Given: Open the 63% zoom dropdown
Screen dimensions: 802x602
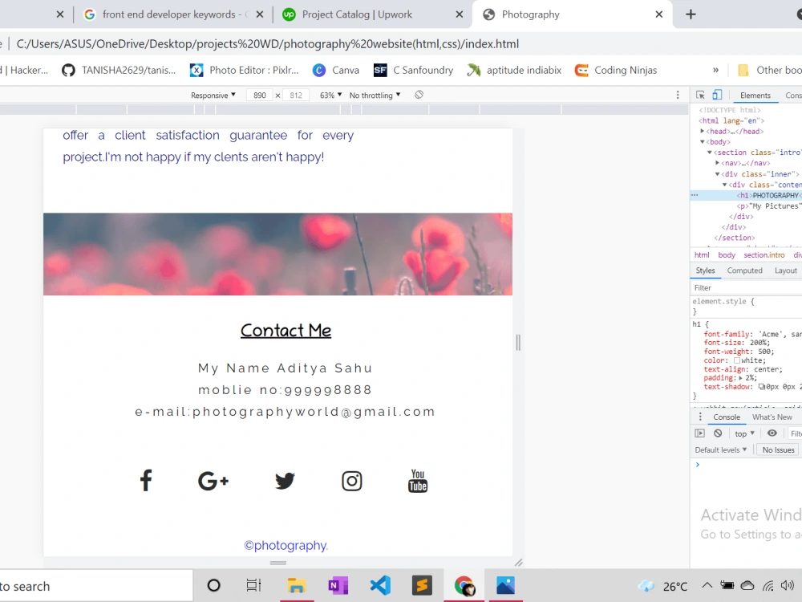Looking at the screenshot, I should (330, 96).
